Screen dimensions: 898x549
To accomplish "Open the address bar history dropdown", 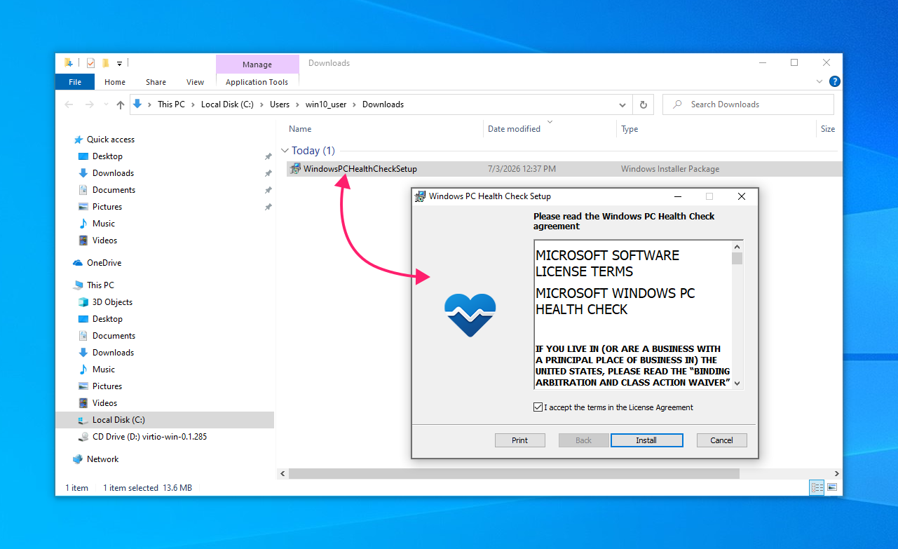I will (x=623, y=104).
